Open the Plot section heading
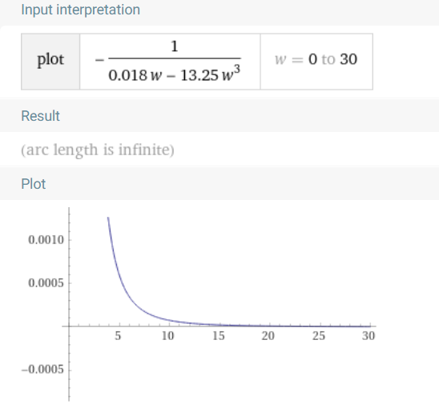The image size is (439, 408). (x=34, y=184)
